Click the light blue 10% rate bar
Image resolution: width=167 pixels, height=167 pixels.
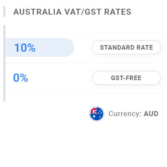40,47
